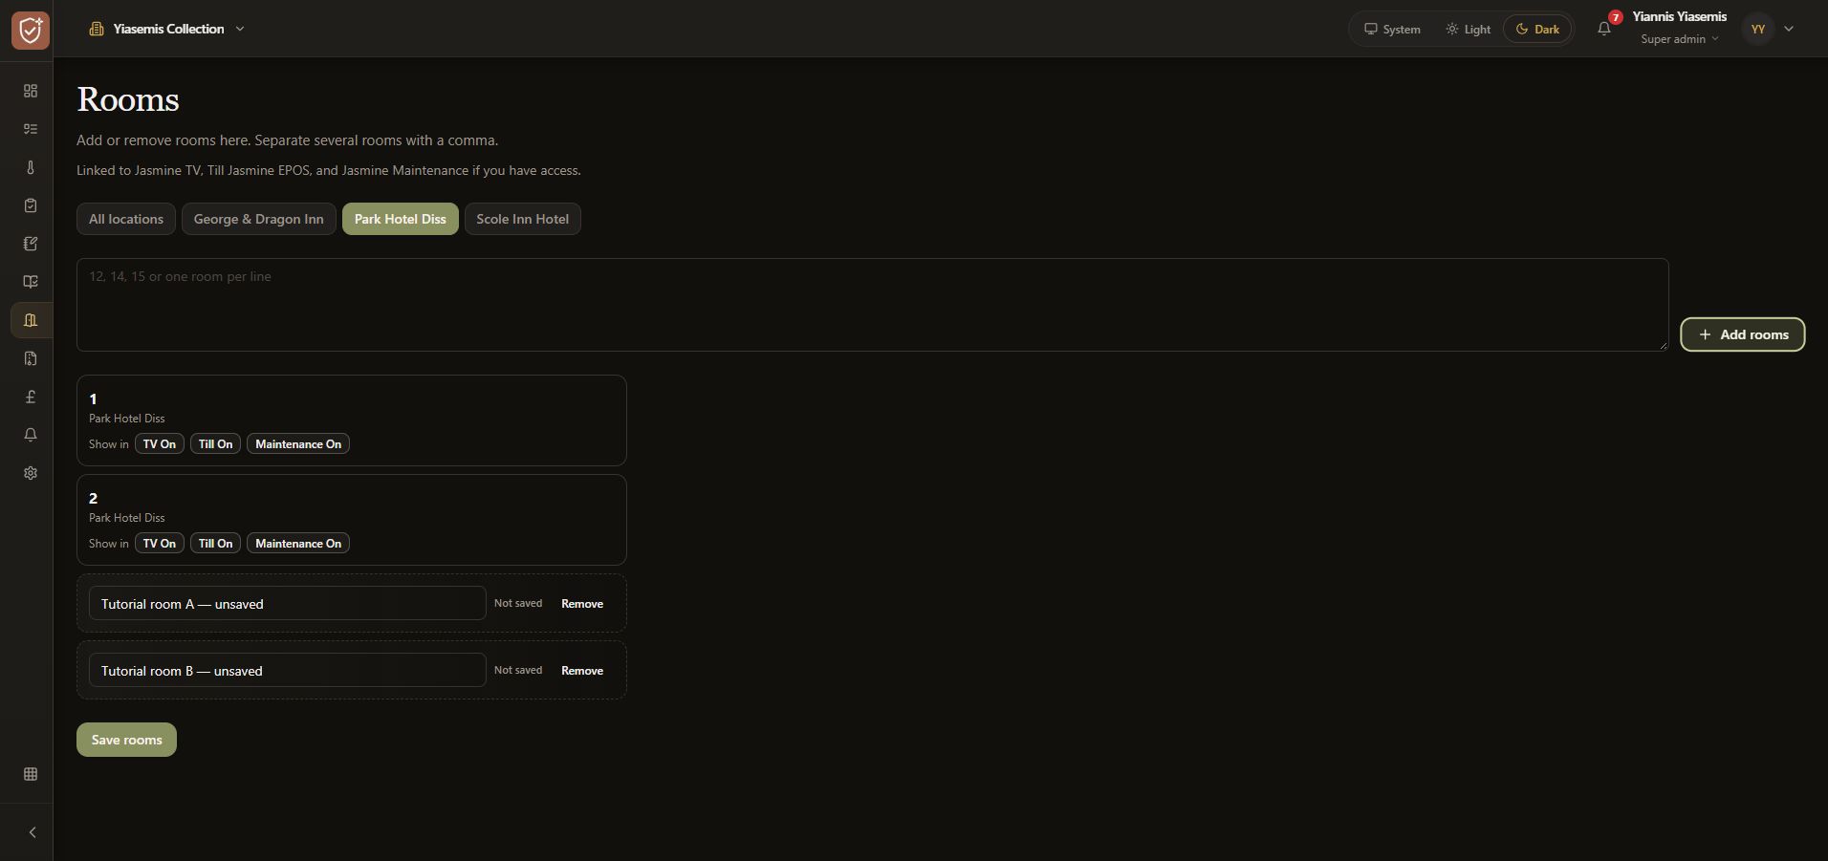
Task: Open the table grid icon near sidebar bottom
Action: coord(31,774)
